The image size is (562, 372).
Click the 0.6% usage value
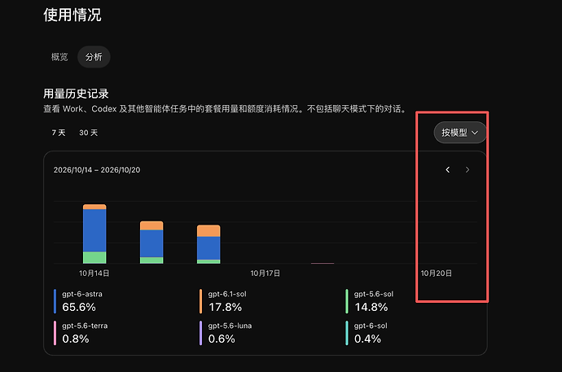[222, 339]
